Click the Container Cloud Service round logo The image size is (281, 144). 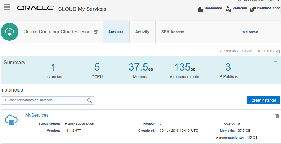pyautogui.click(x=10, y=32)
